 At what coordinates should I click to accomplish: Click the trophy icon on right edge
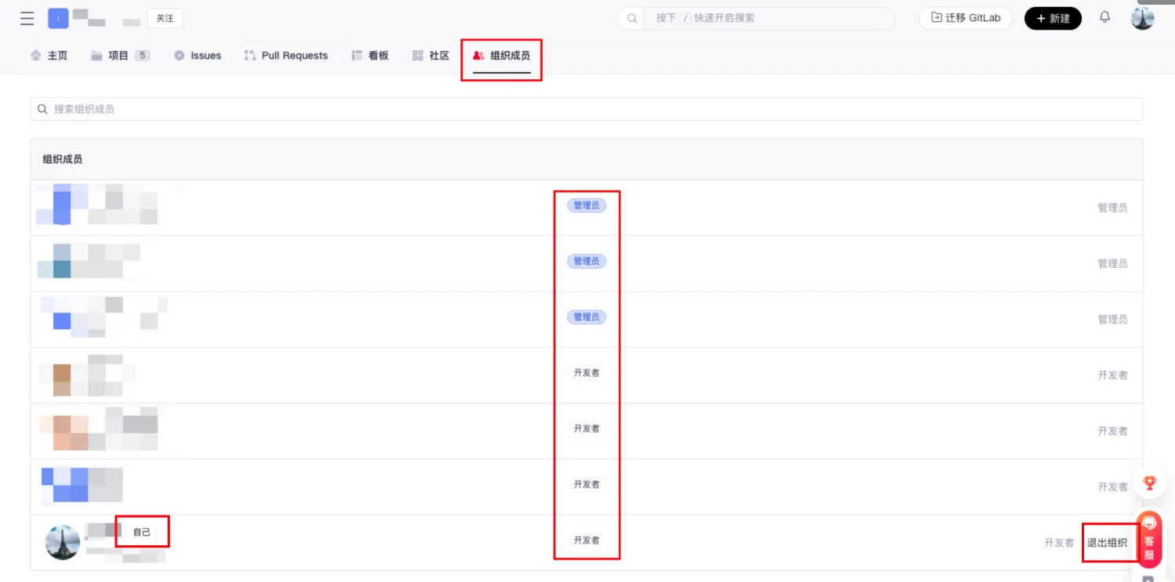coord(1149,483)
